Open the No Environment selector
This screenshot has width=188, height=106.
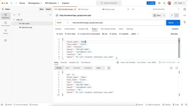(166, 9)
